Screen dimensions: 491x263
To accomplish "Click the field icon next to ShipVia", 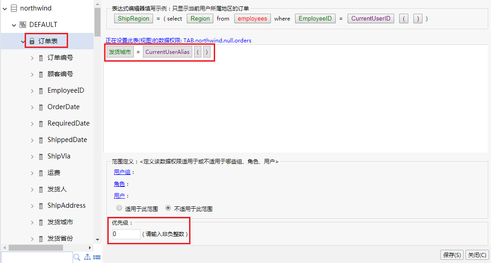I will pyautogui.click(x=41, y=157).
